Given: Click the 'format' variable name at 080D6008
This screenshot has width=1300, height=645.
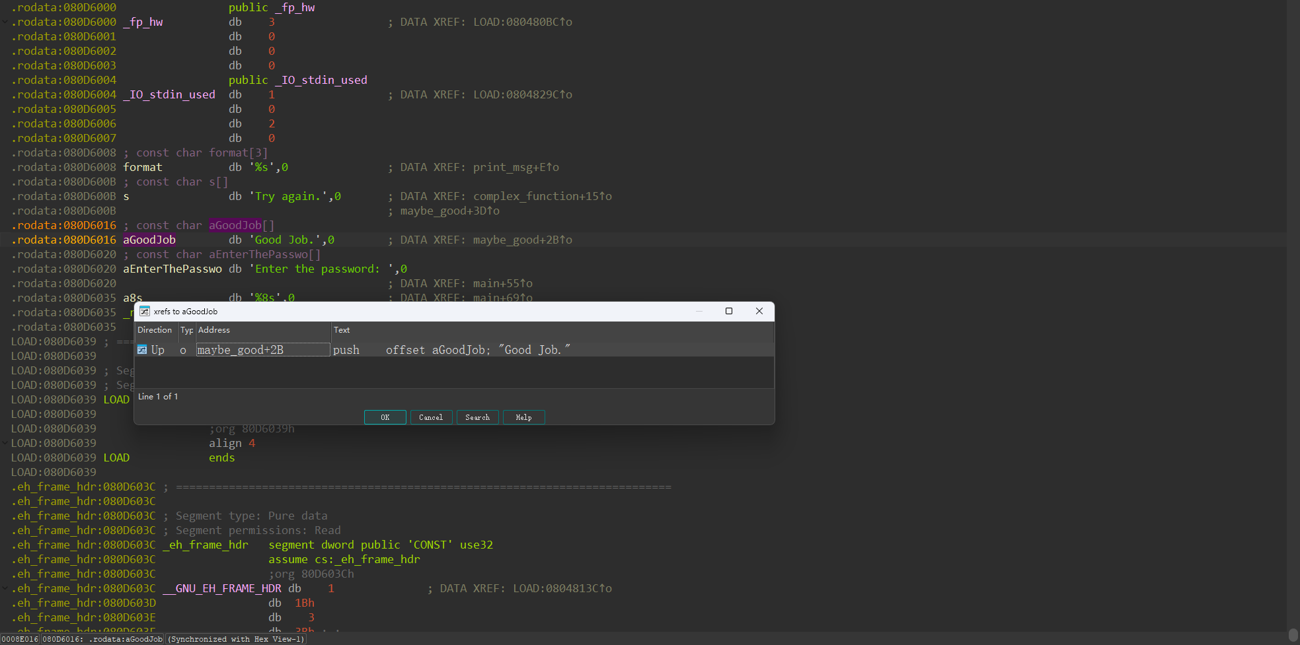Looking at the screenshot, I should point(143,167).
